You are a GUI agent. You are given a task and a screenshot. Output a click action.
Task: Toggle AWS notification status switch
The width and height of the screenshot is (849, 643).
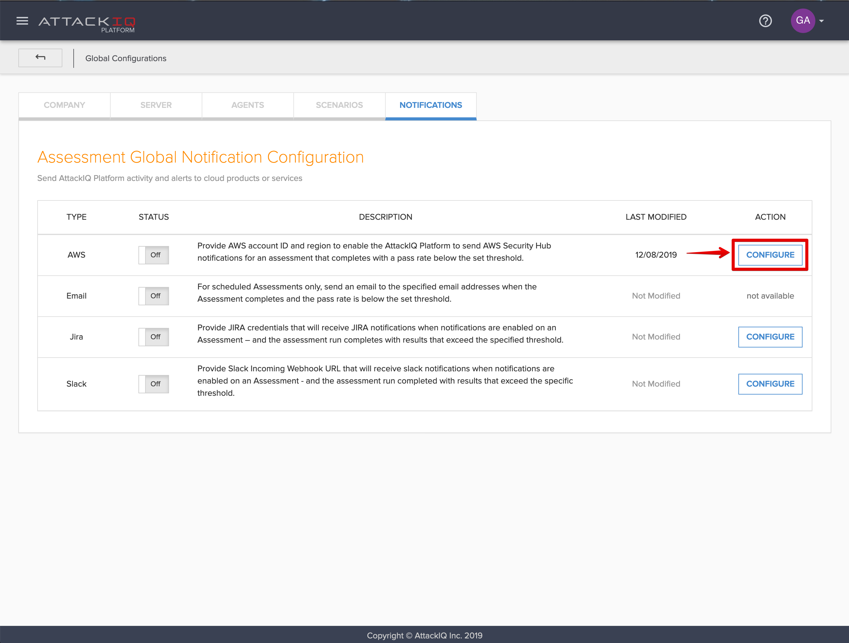[153, 255]
